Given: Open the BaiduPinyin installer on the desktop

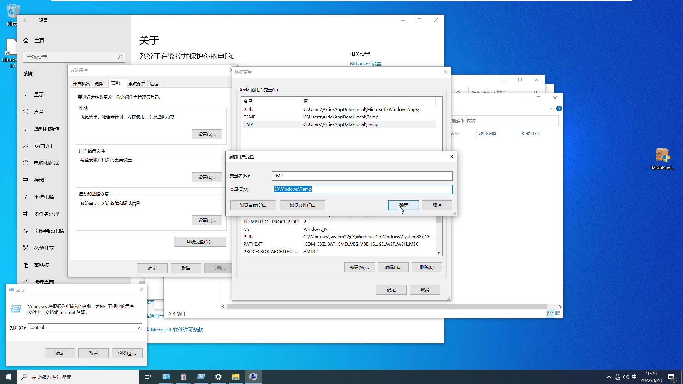Looking at the screenshot, I should [662, 159].
